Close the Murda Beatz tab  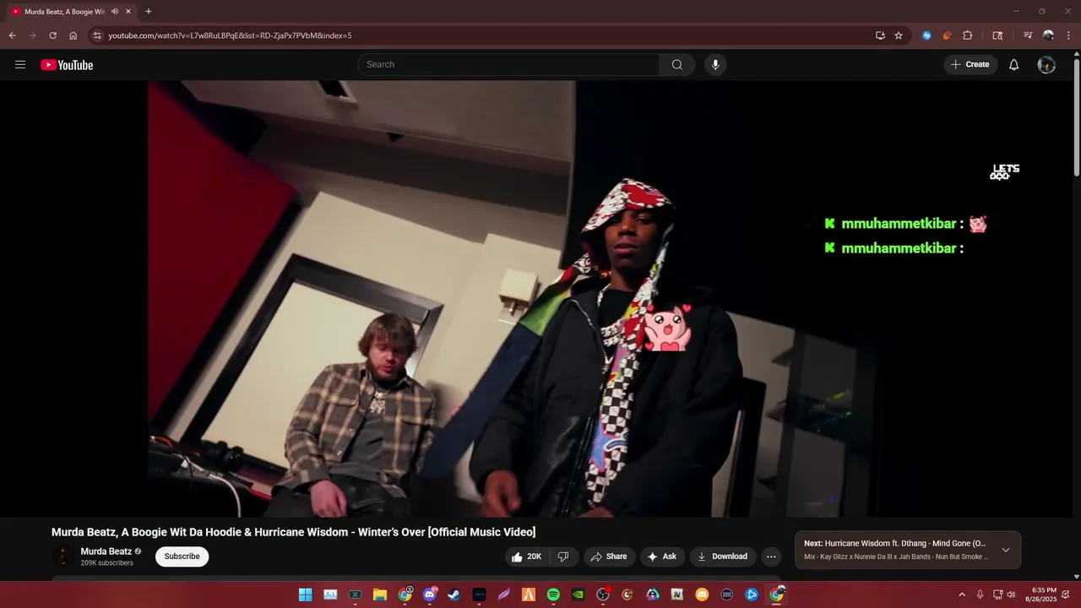click(x=128, y=12)
